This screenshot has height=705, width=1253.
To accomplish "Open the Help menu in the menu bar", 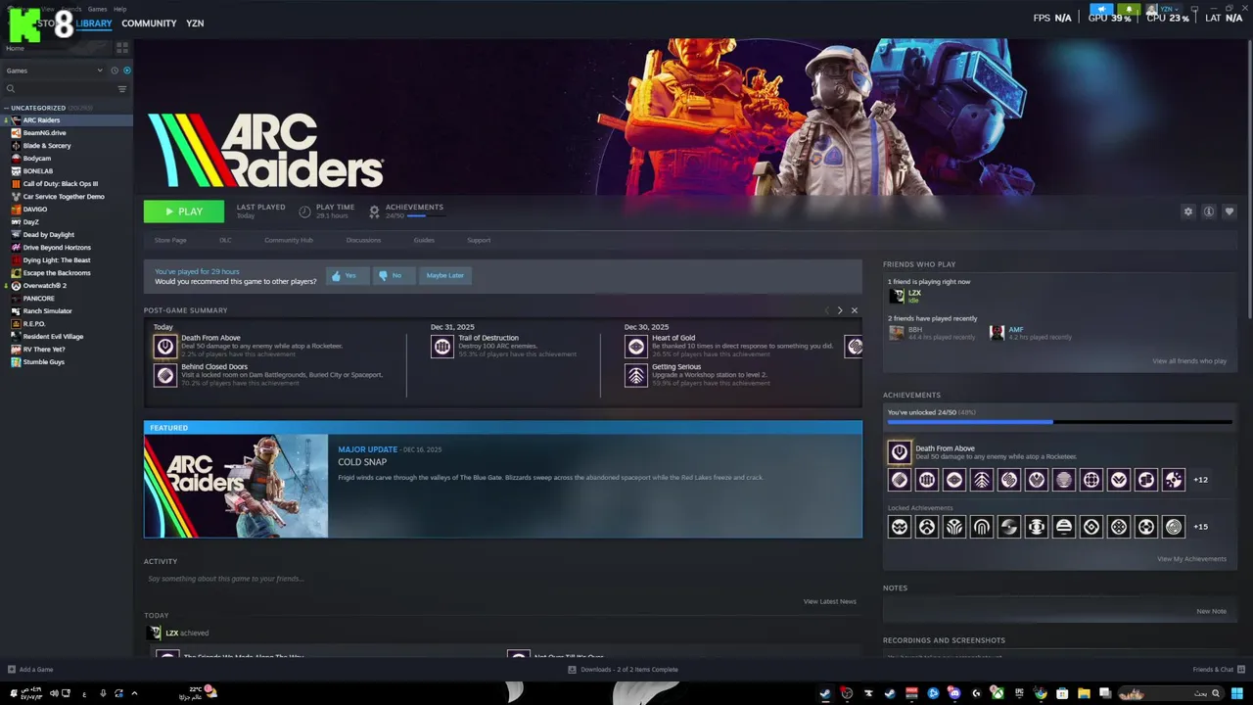I will (119, 9).
